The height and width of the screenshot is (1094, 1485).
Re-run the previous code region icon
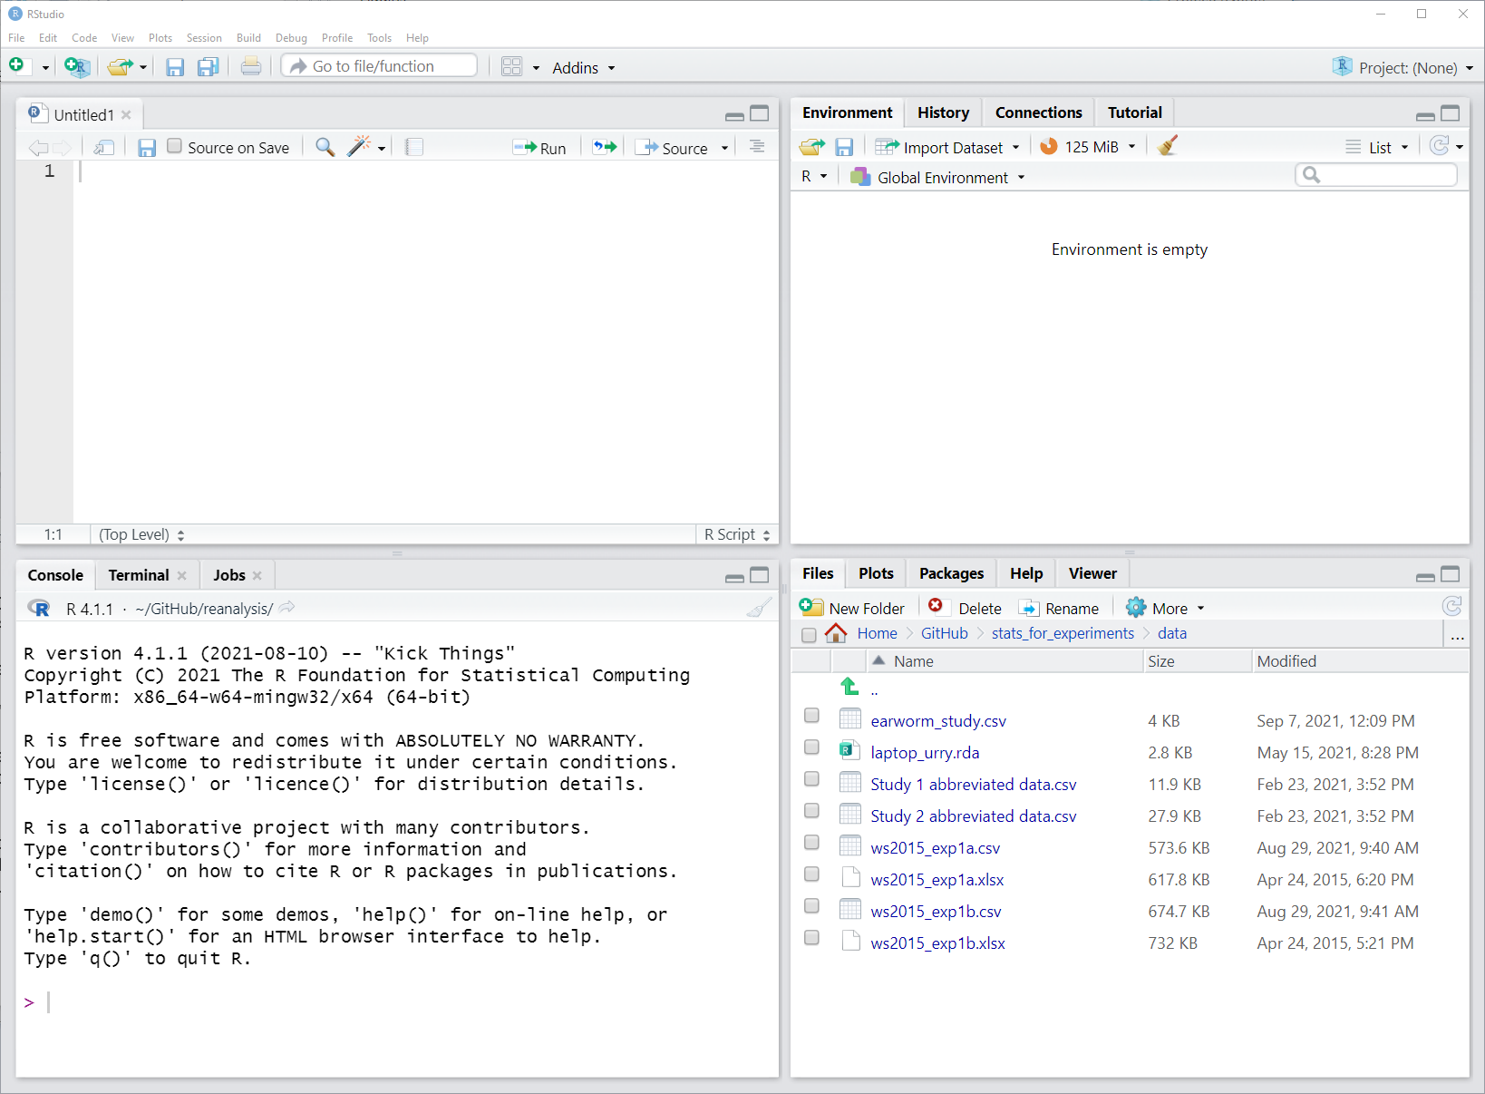pos(605,147)
